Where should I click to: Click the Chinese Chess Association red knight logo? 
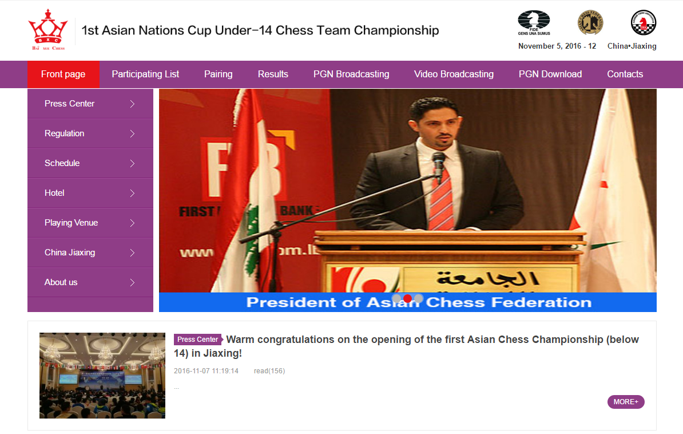coord(644,22)
